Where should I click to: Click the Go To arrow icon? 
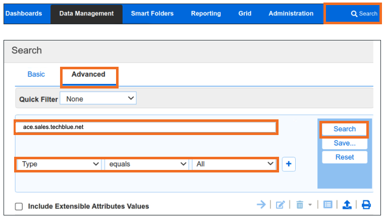[x=261, y=204]
